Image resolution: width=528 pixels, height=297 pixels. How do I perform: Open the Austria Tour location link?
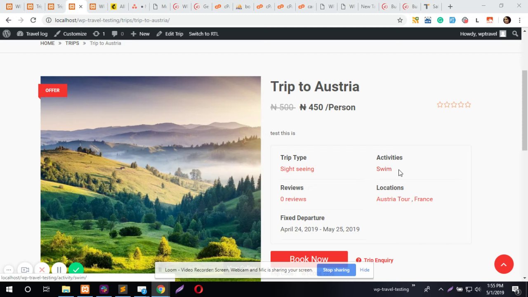(393, 199)
